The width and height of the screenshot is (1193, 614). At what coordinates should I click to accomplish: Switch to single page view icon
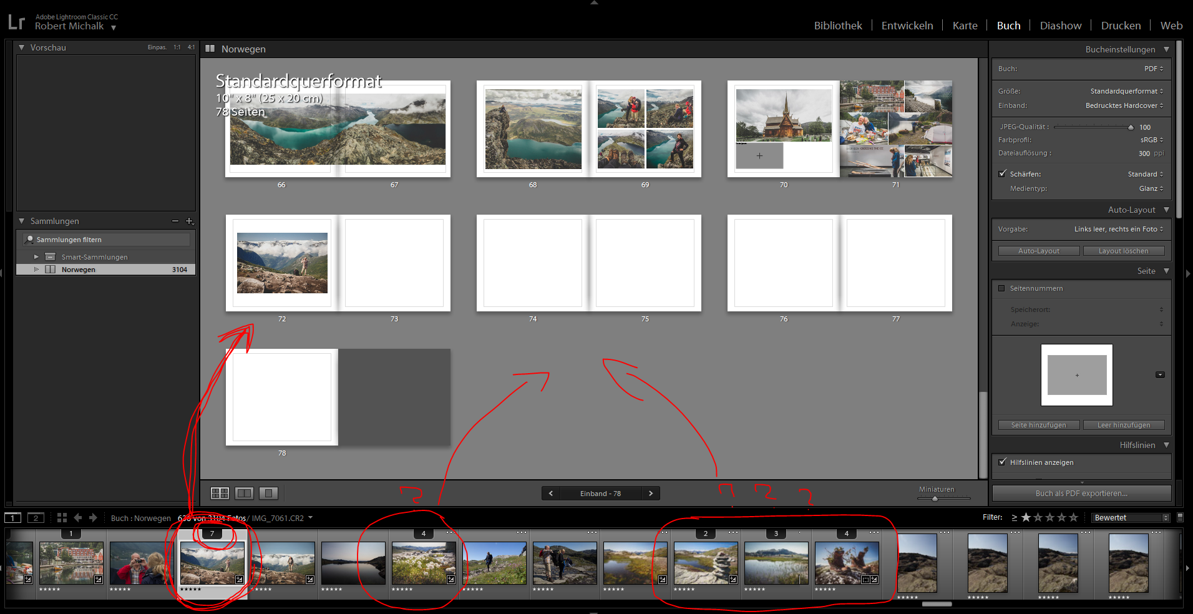(x=268, y=493)
